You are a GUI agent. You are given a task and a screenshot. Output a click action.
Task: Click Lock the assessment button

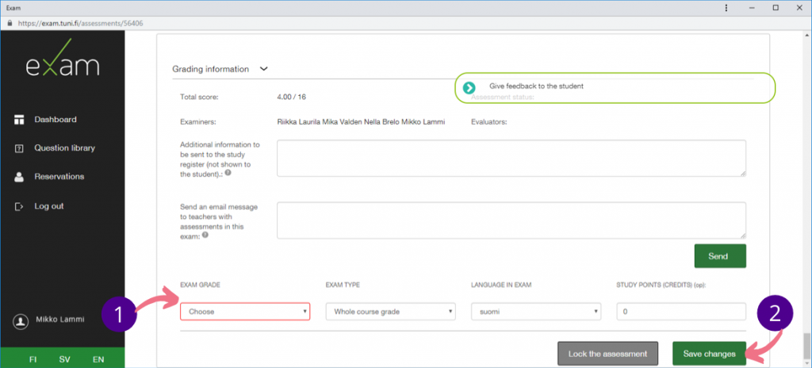(x=607, y=354)
